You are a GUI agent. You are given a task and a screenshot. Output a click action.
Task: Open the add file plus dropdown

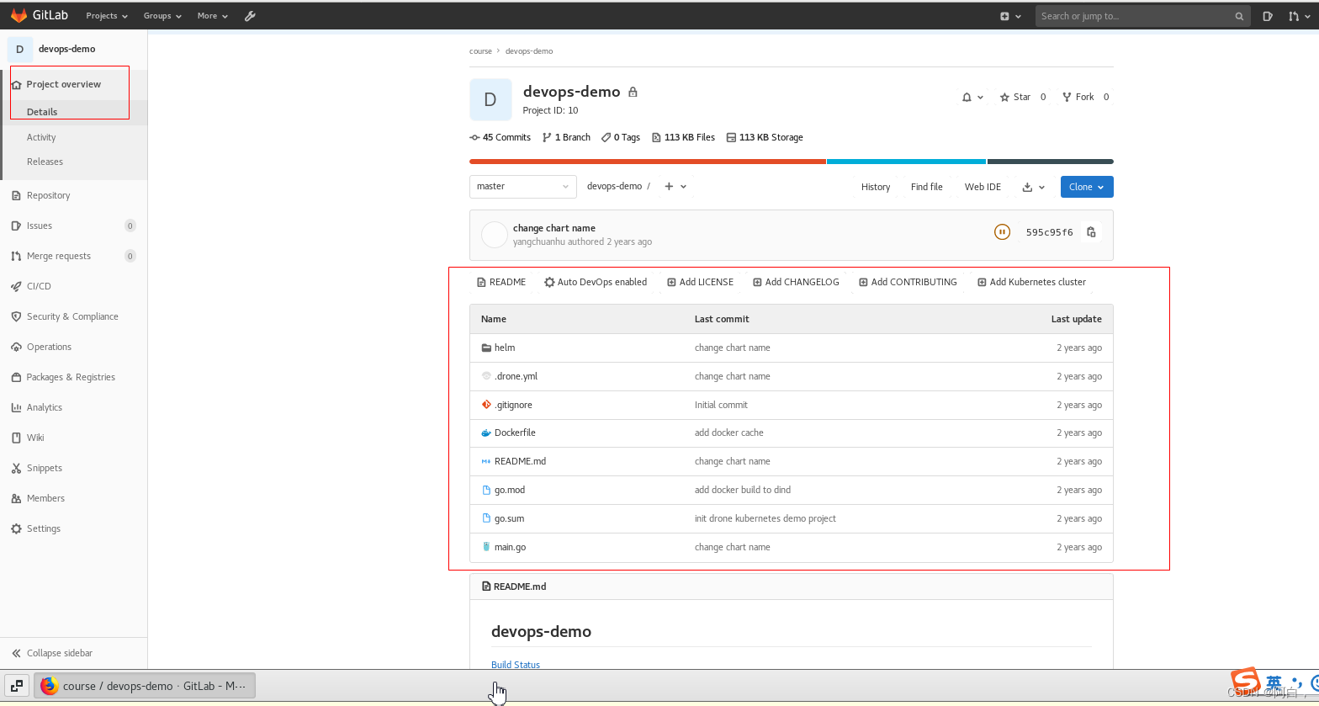point(675,187)
